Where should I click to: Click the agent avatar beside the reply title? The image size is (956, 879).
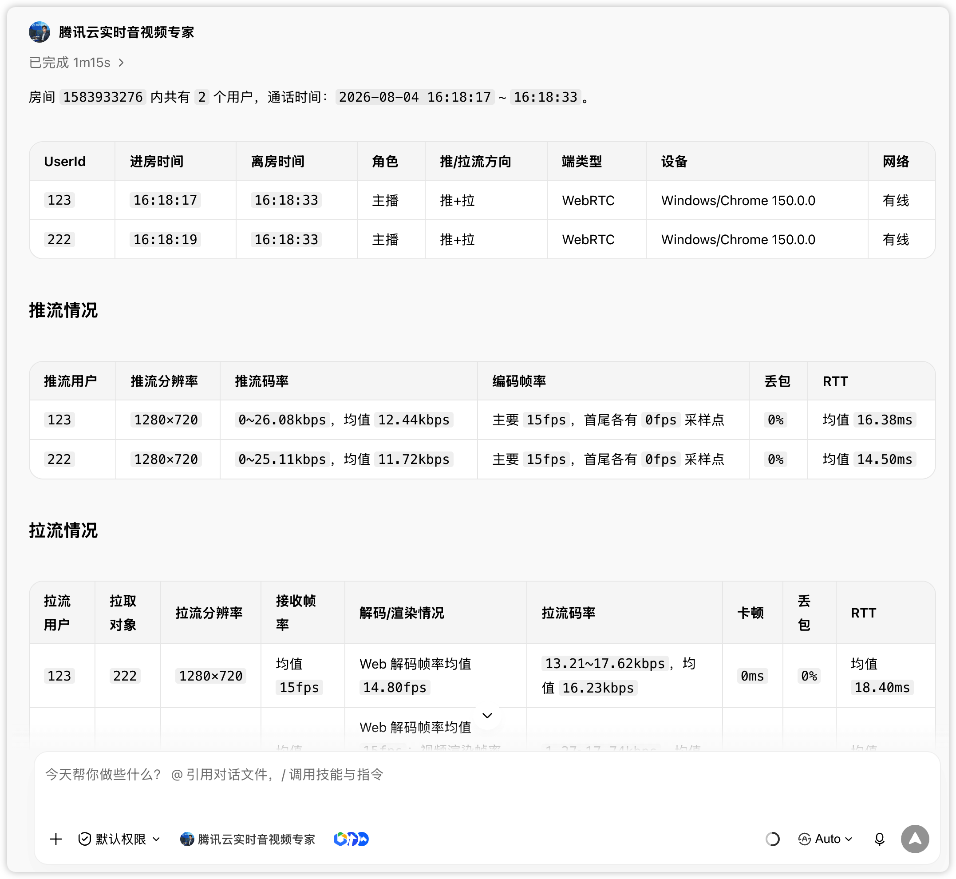40,32
